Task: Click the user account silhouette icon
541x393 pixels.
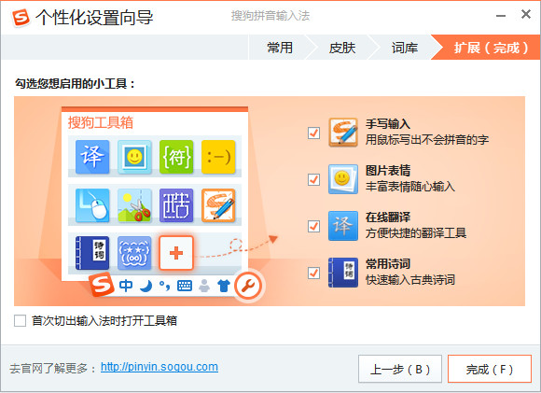Action: (x=204, y=286)
